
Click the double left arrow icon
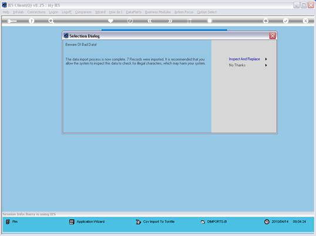[150, 21]
